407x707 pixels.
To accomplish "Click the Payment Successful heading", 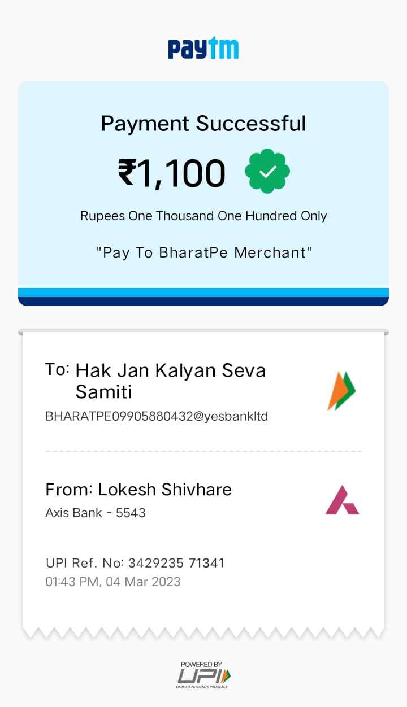I will click(x=203, y=123).
